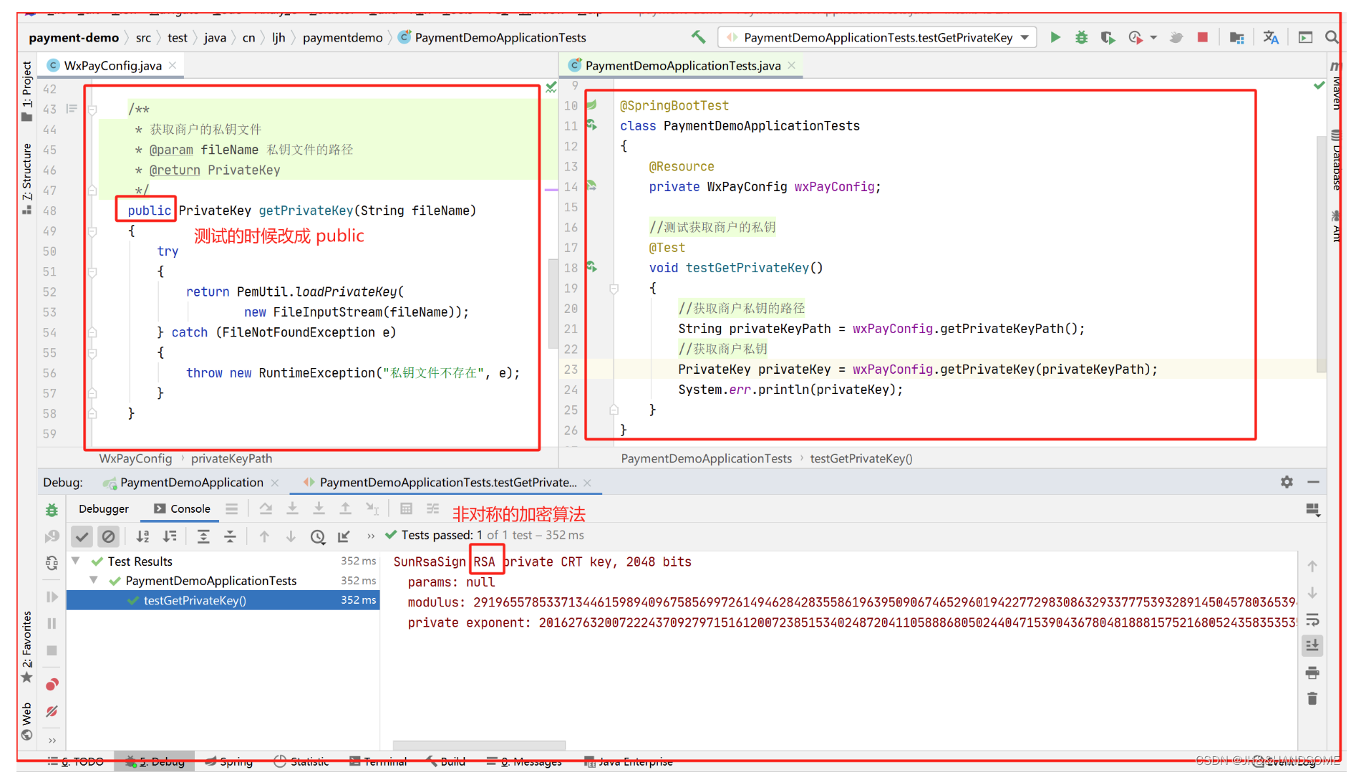Viewport: 1351px width, 772px height.
Task: Open Debug panel settings gear
Action: pyautogui.click(x=1287, y=482)
